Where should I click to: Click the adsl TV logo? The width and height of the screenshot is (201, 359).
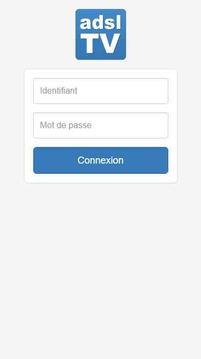pyautogui.click(x=101, y=34)
